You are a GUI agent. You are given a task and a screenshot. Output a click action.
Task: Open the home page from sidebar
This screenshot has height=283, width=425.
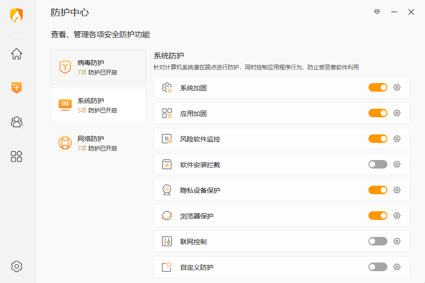tap(17, 54)
